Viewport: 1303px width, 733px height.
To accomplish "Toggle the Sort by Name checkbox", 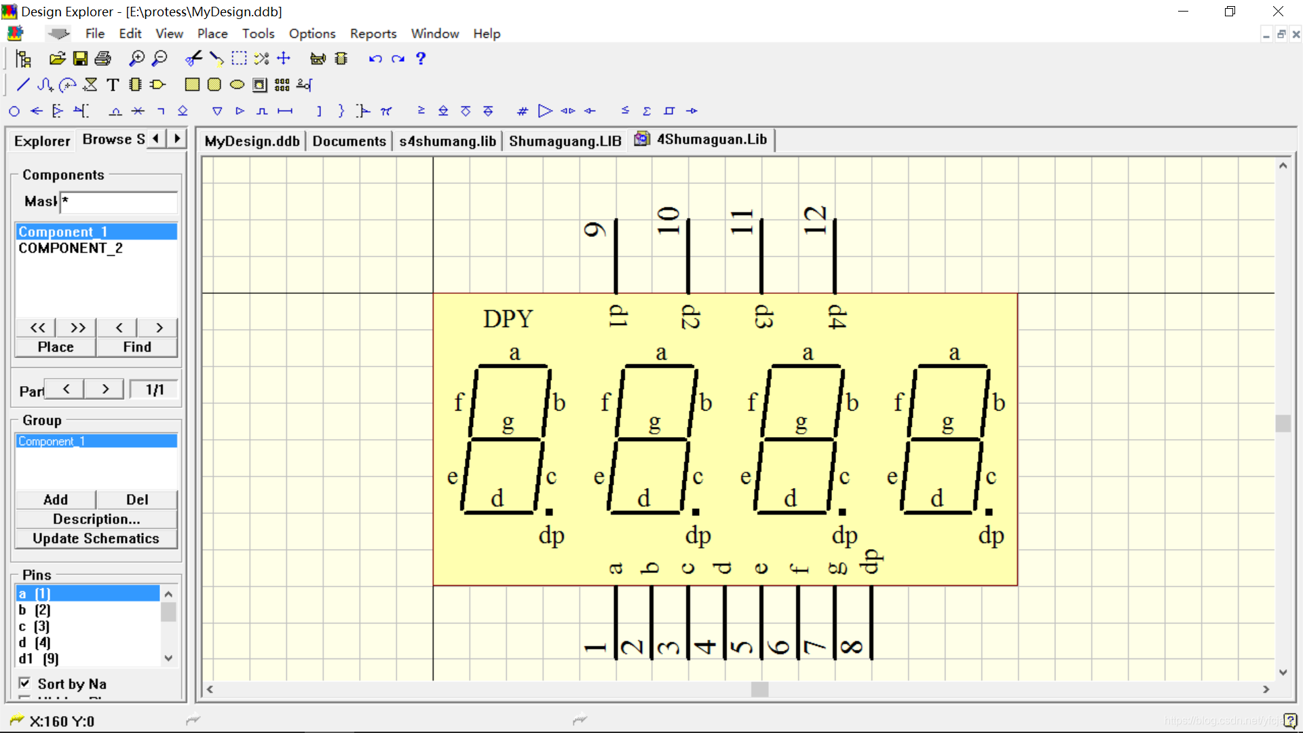I will tap(24, 683).
